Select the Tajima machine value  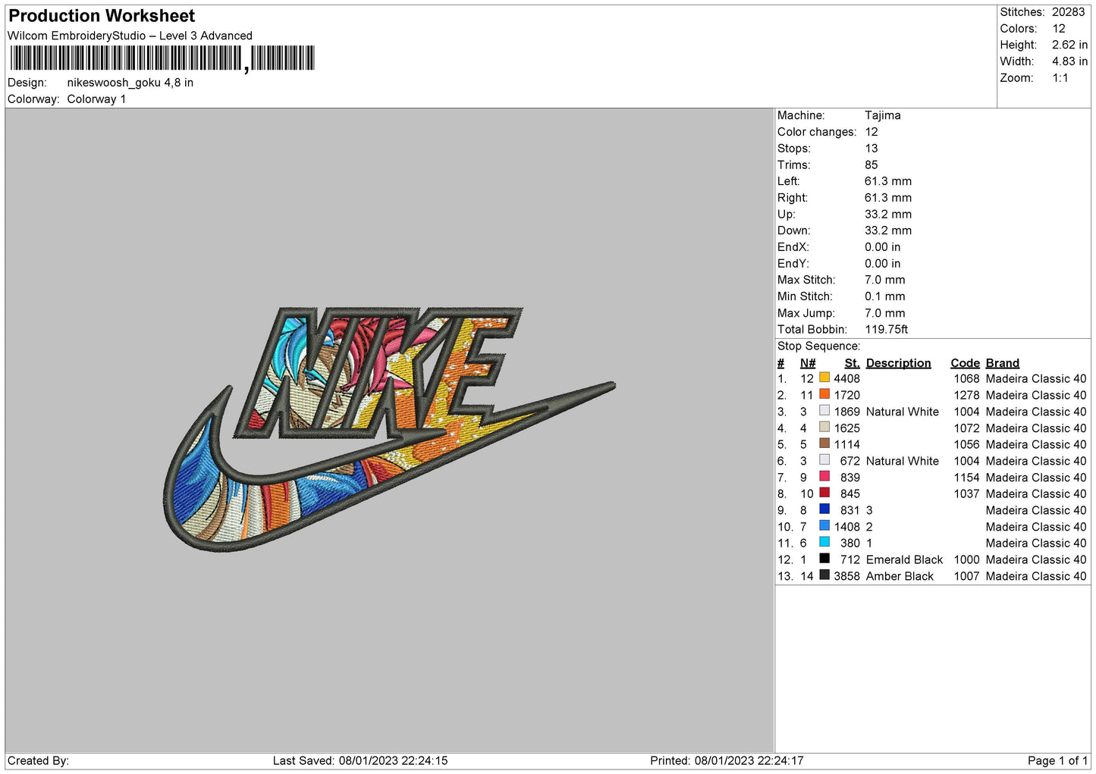point(882,115)
